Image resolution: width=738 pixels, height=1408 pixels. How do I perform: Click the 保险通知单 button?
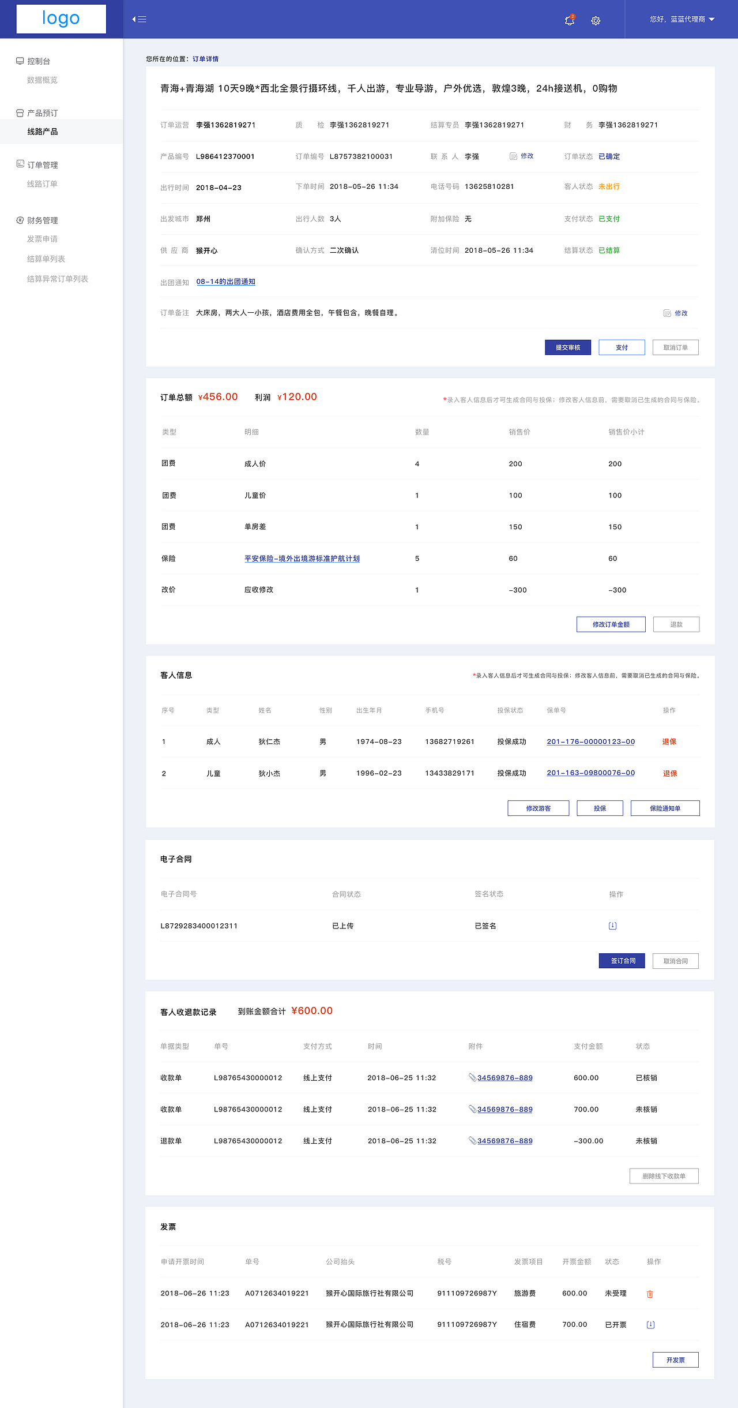[665, 808]
